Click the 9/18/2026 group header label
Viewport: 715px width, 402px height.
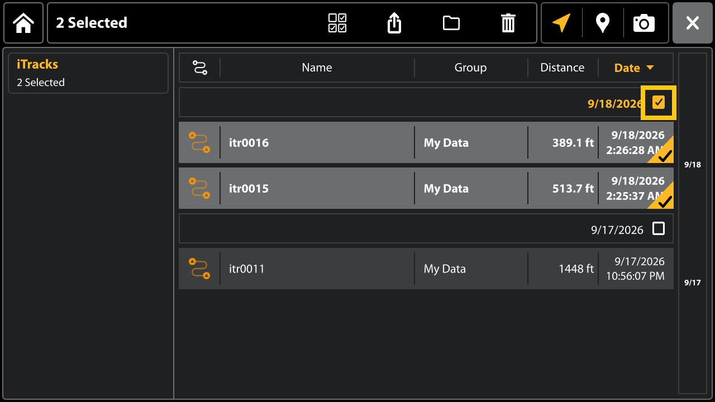click(615, 103)
